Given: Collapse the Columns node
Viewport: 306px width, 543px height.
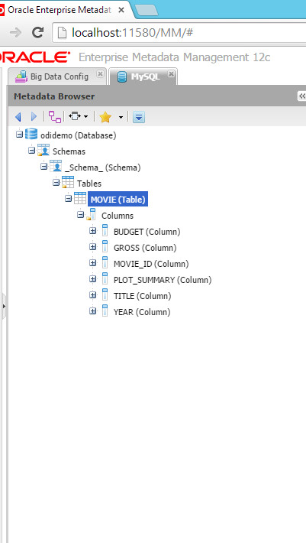Looking at the screenshot, I should click(x=80, y=215).
